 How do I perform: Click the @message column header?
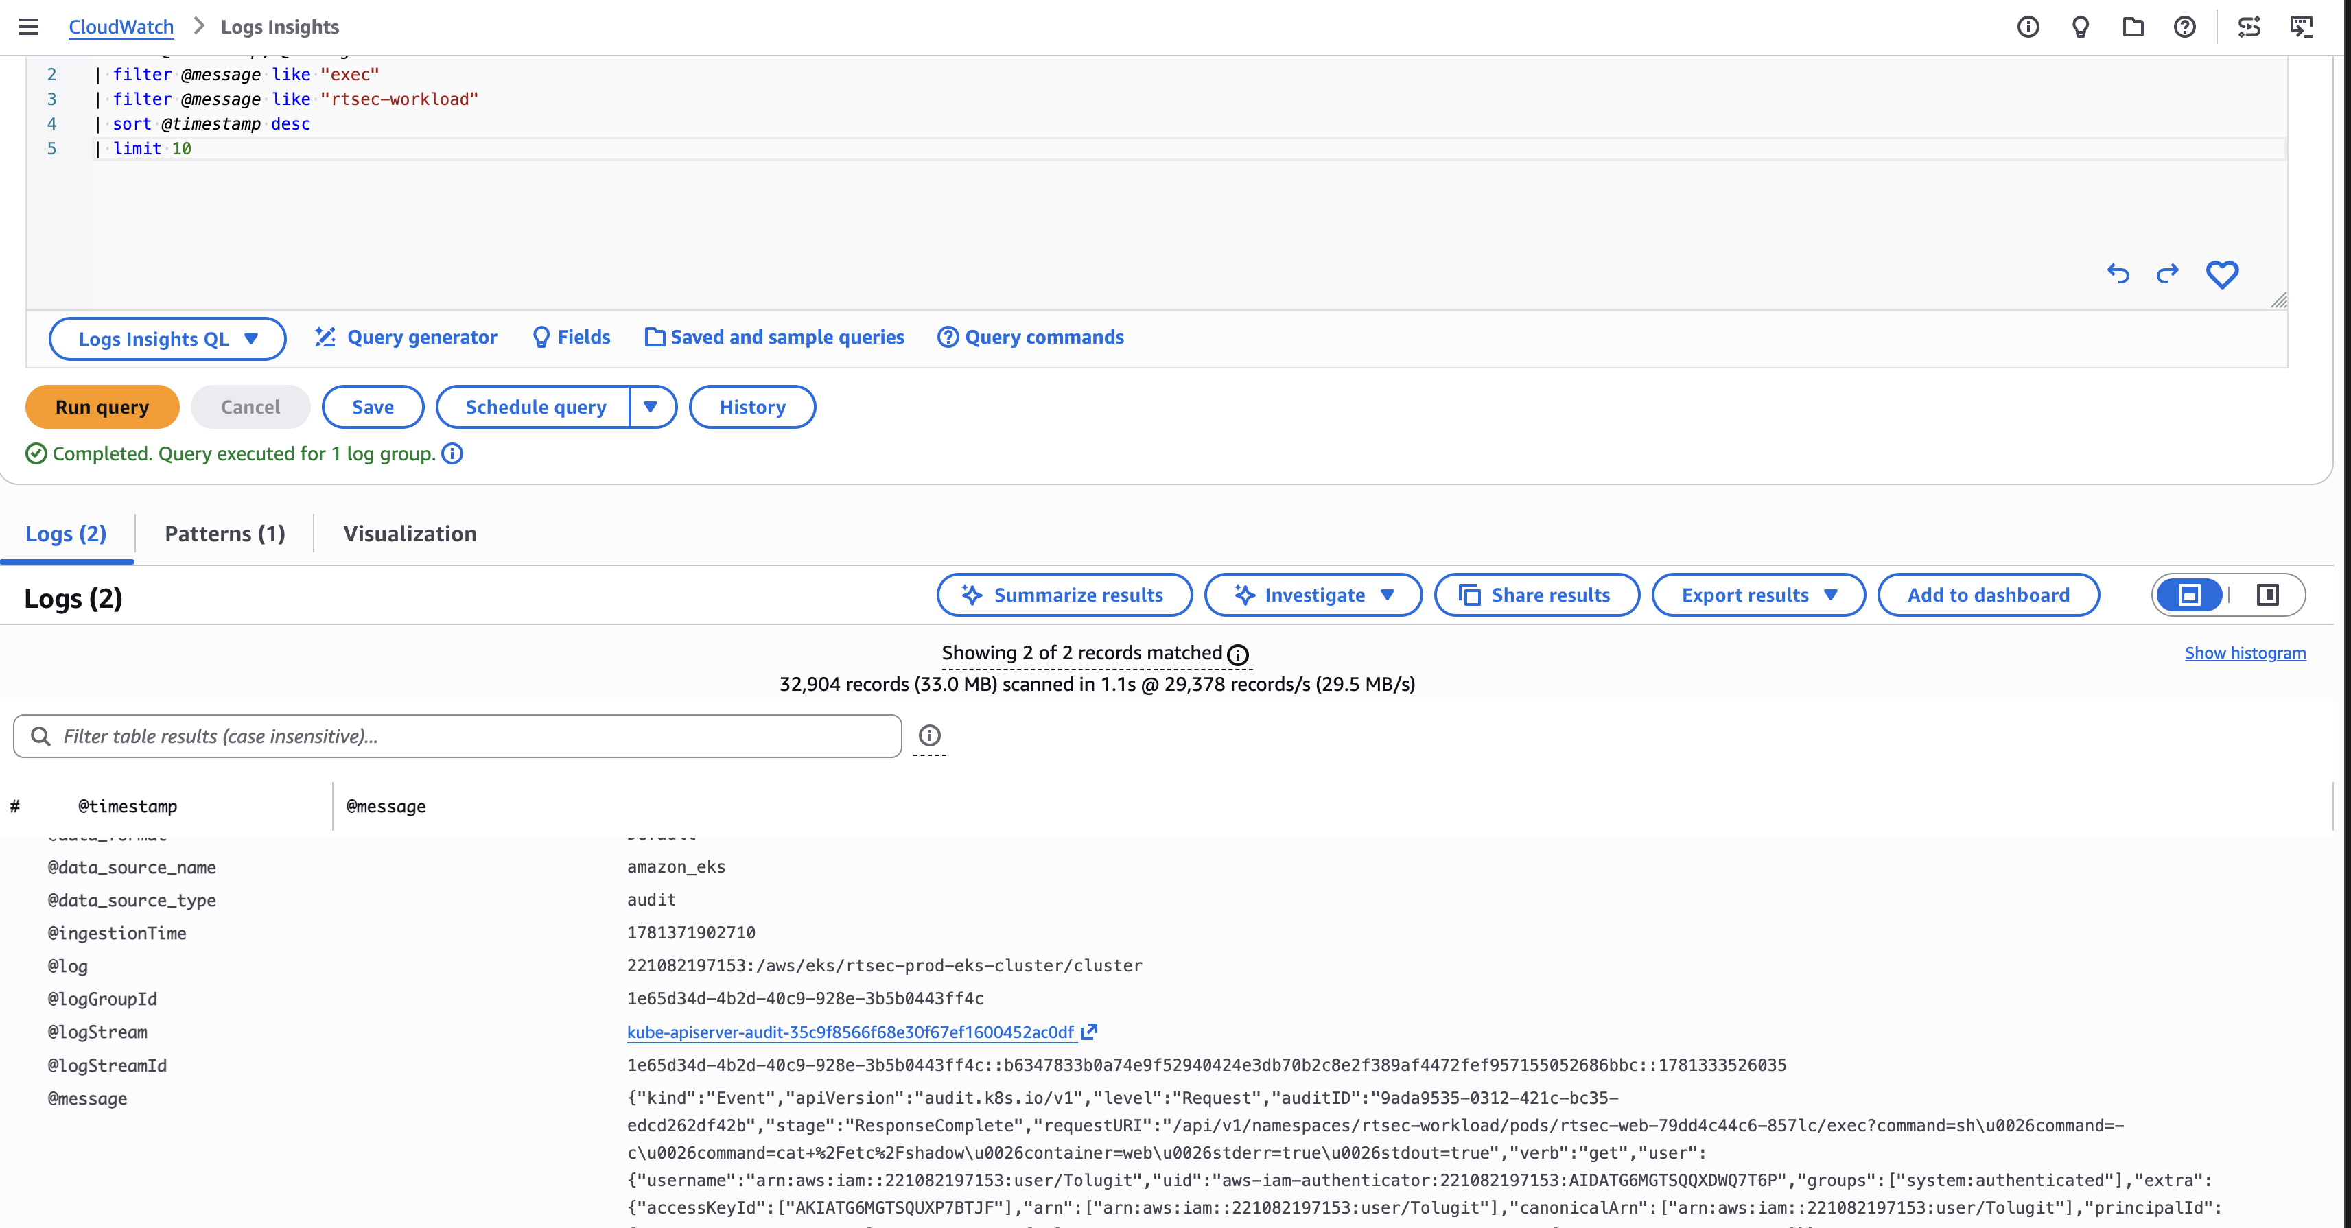(386, 807)
